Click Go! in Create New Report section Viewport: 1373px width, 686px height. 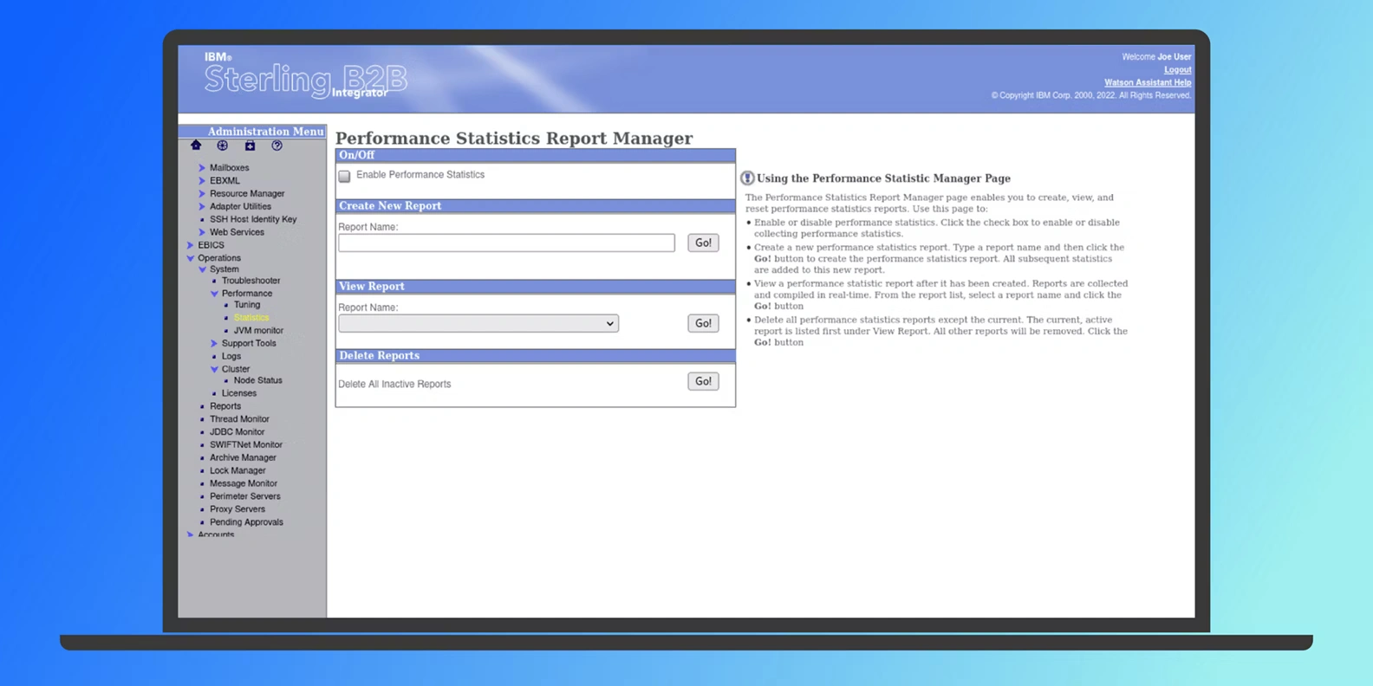[703, 243]
